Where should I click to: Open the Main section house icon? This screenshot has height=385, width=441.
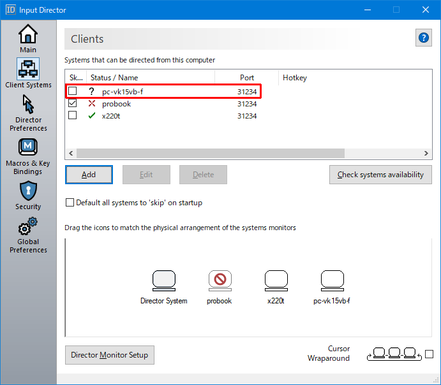point(28,34)
